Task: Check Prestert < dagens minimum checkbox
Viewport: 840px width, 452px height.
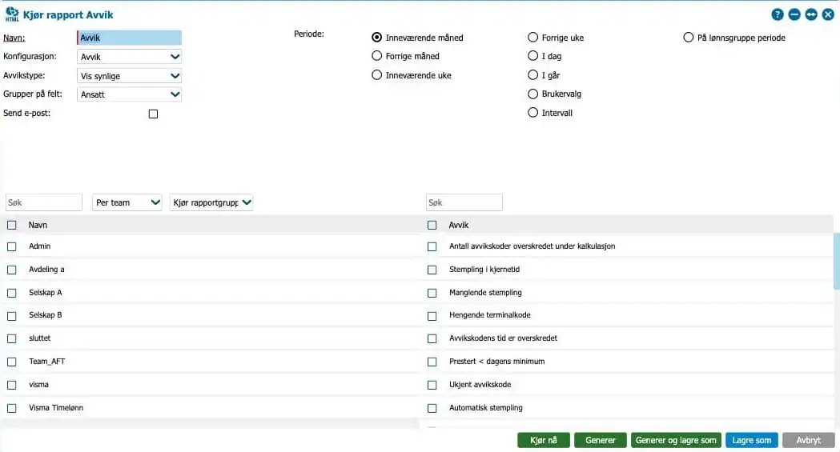Action: [x=432, y=362]
